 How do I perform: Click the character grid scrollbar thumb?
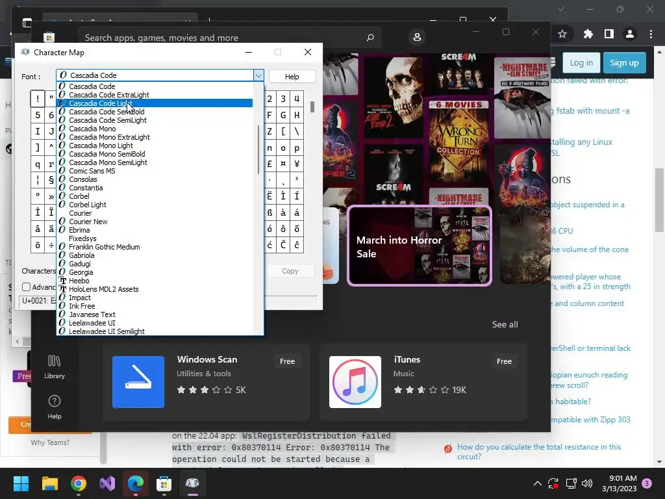click(312, 107)
